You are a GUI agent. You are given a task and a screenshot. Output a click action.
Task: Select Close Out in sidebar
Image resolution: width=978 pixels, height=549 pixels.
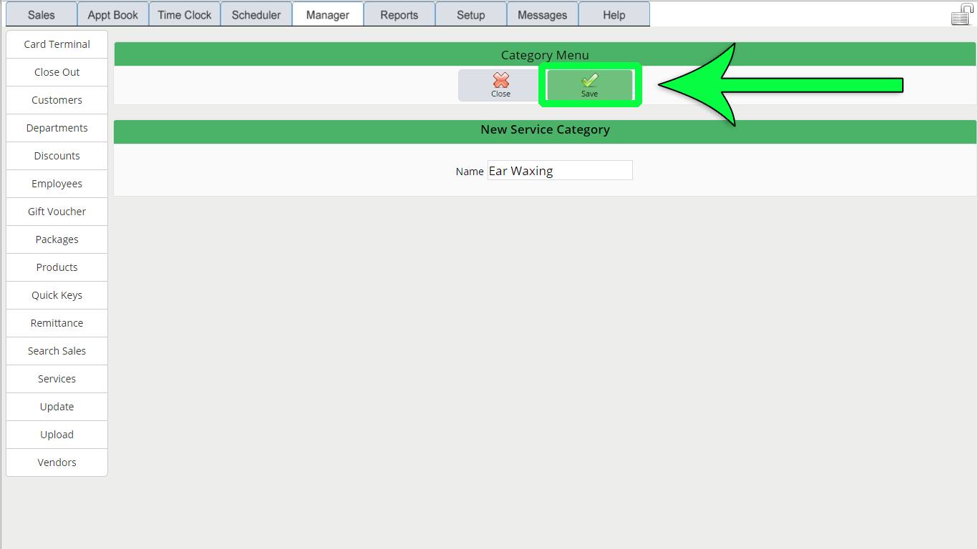click(57, 72)
